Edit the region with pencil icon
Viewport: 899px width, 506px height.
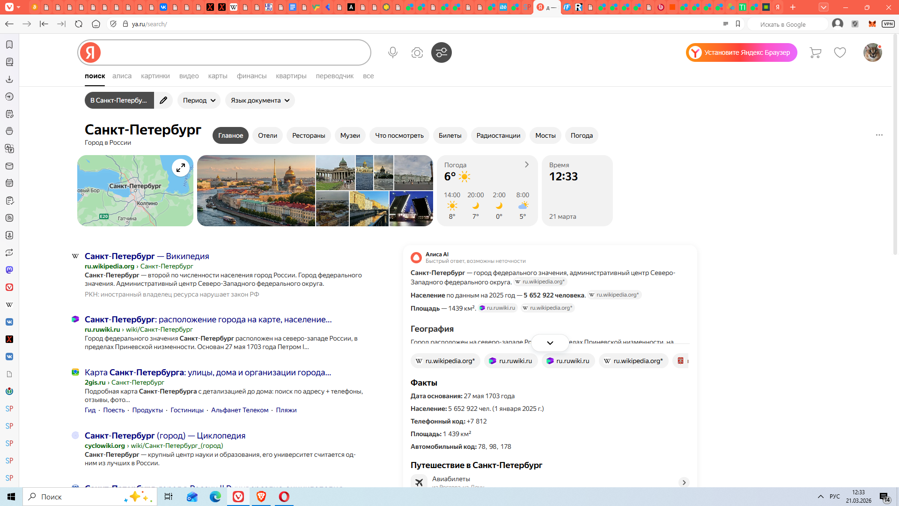point(163,100)
